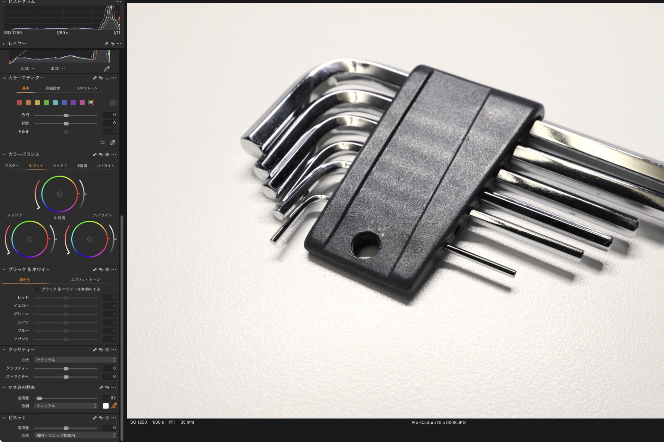Open the three-dot menu of ヒストグラム panel
Screen dimensions: 664x442
[119, 2]
